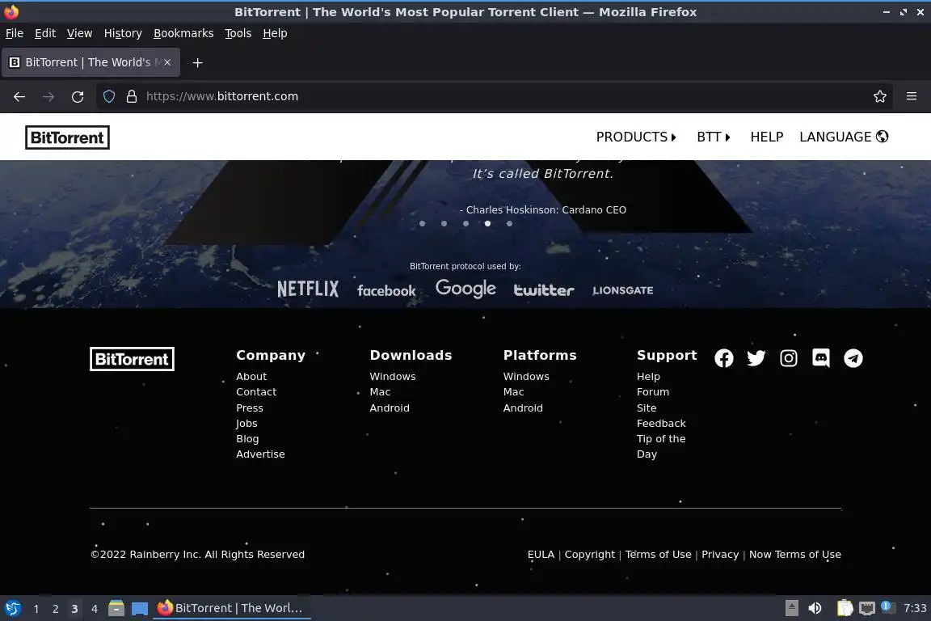Open a new tab with the plus button
Image resolution: width=931 pixels, height=621 pixels.
pyautogui.click(x=198, y=62)
